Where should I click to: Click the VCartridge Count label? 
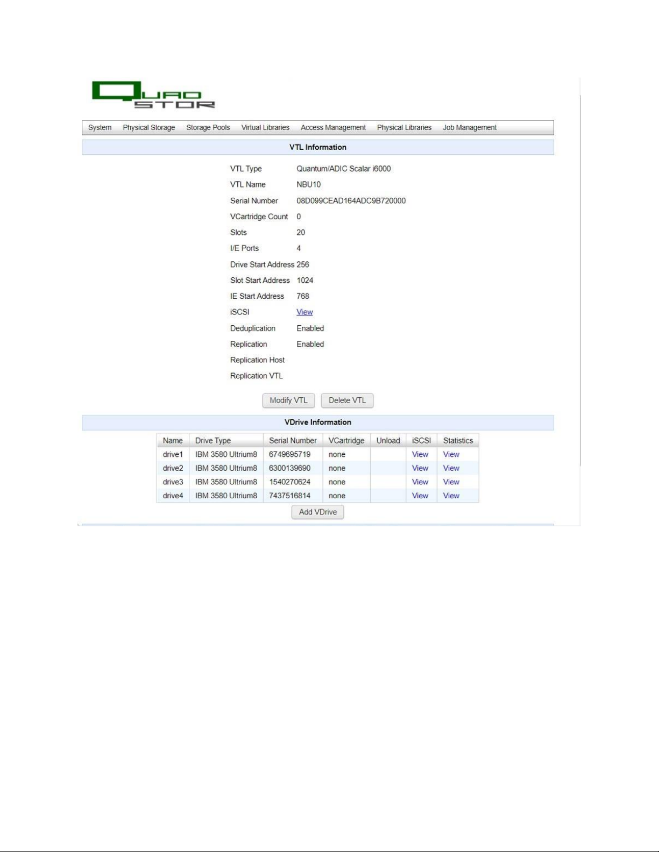point(259,217)
